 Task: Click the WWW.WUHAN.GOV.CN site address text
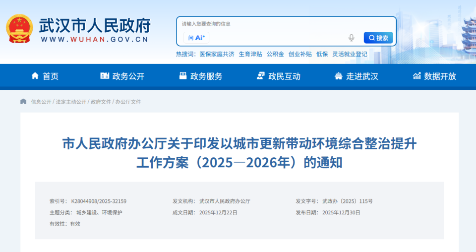click(x=94, y=40)
